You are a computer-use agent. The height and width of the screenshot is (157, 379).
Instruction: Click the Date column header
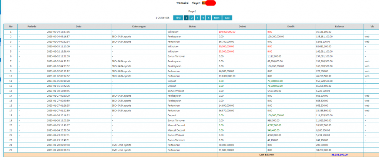[78, 27]
